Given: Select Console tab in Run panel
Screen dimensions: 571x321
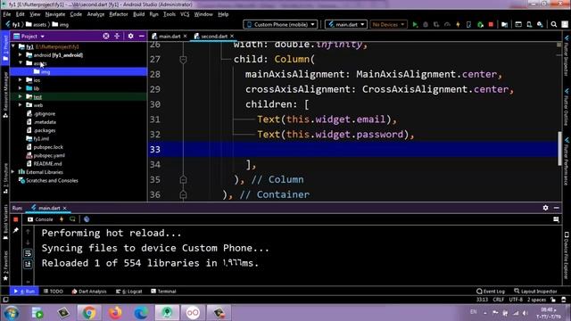Looking at the screenshot, I should coord(40,219).
